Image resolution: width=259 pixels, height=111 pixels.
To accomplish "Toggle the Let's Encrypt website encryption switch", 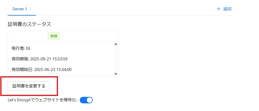I will point(86,100).
